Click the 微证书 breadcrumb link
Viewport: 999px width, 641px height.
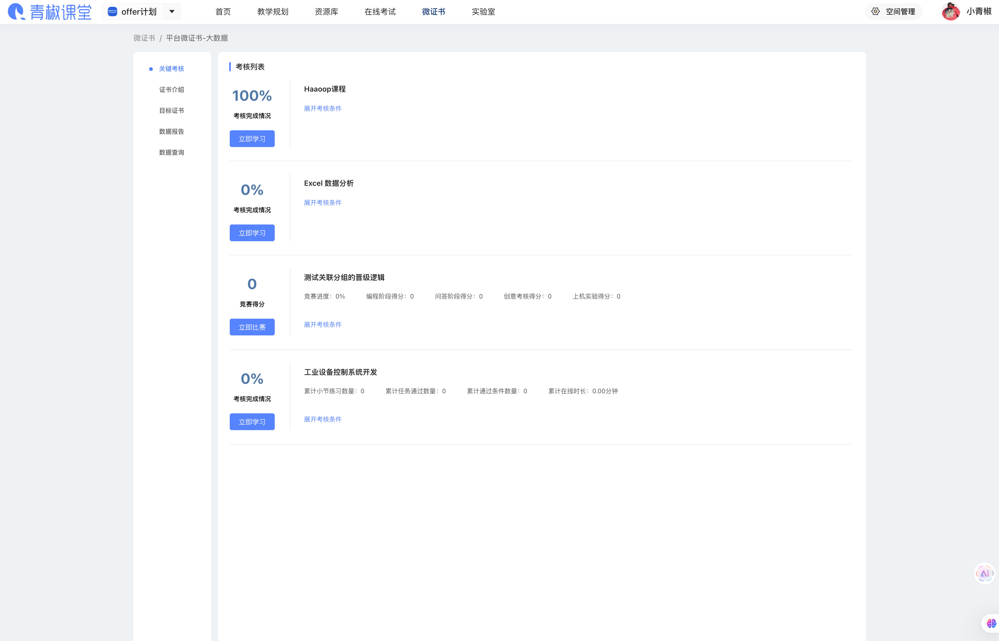click(144, 38)
